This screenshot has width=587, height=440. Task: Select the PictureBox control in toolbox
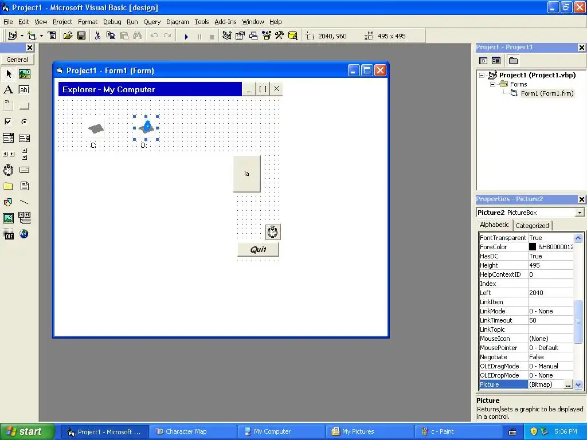[x=24, y=74]
